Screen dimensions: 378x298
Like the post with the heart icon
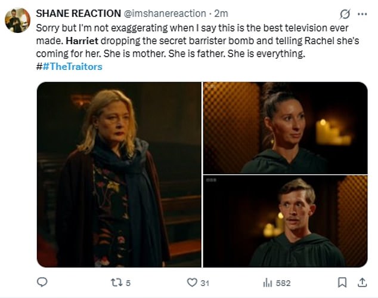(x=192, y=282)
